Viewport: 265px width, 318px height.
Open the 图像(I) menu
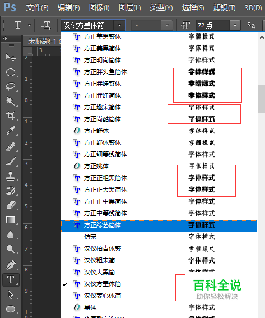[x=99, y=8]
